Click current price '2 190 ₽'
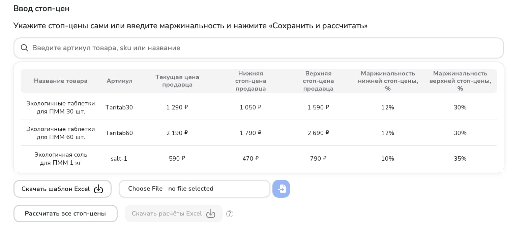The width and height of the screenshot is (530, 229). [177, 133]
